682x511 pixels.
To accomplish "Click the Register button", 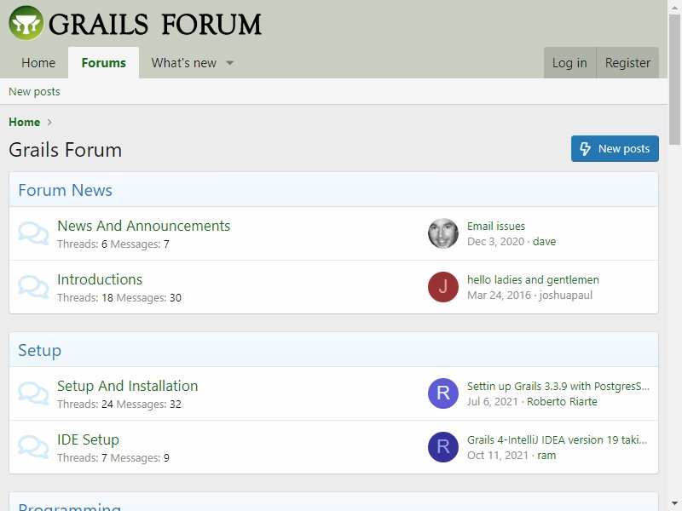I will (x=627, y=63).
